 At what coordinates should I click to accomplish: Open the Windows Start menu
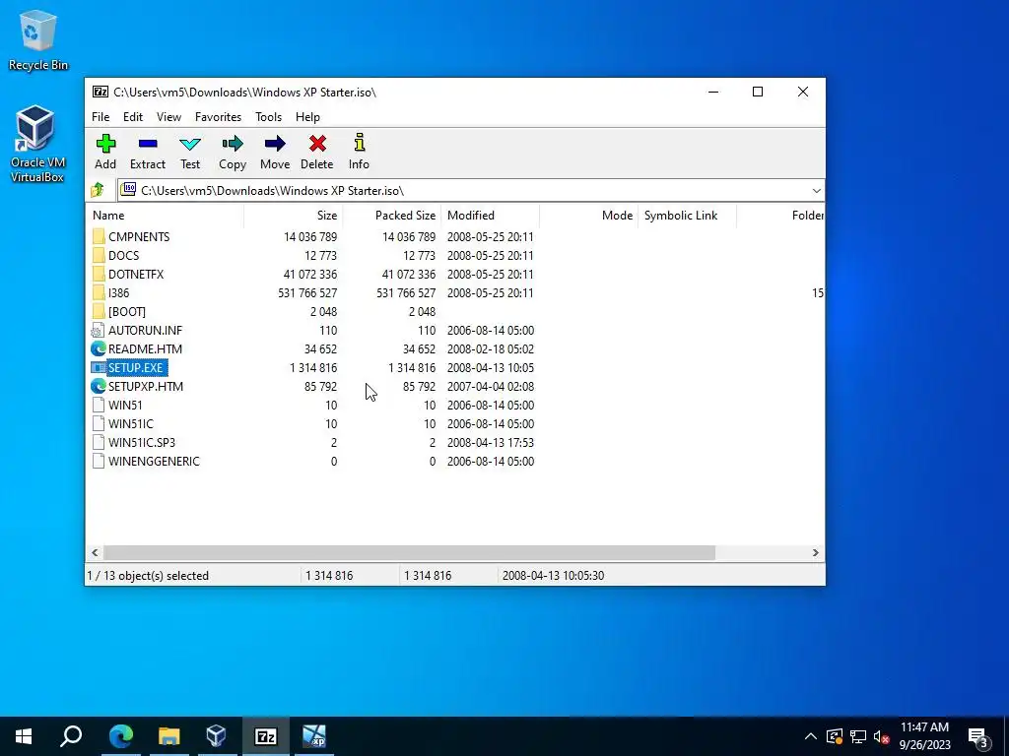24,736
